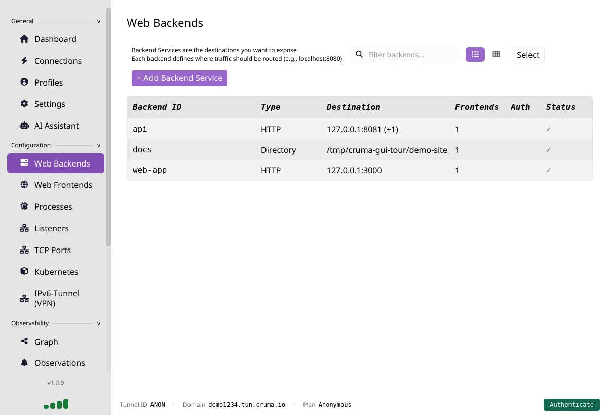Screen dimensions: 608x415
Task: Click the Tunnel ID ANON value
Action: tap(158, 405)
